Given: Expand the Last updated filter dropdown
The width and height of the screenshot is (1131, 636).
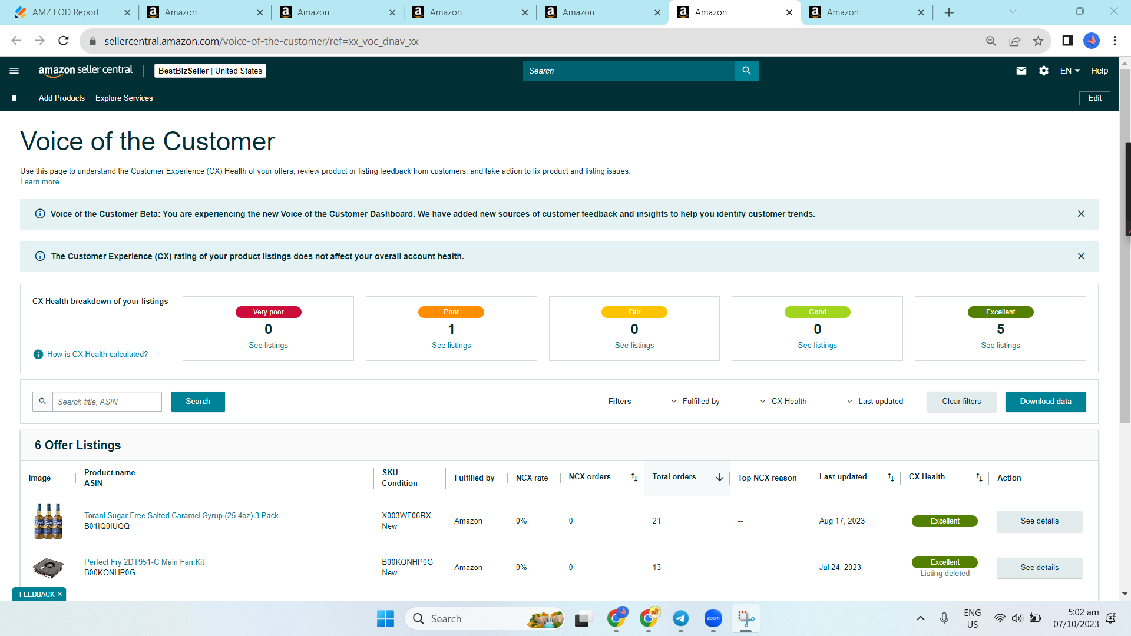Looking at the screenshot, I should click(x=875, y=402).
